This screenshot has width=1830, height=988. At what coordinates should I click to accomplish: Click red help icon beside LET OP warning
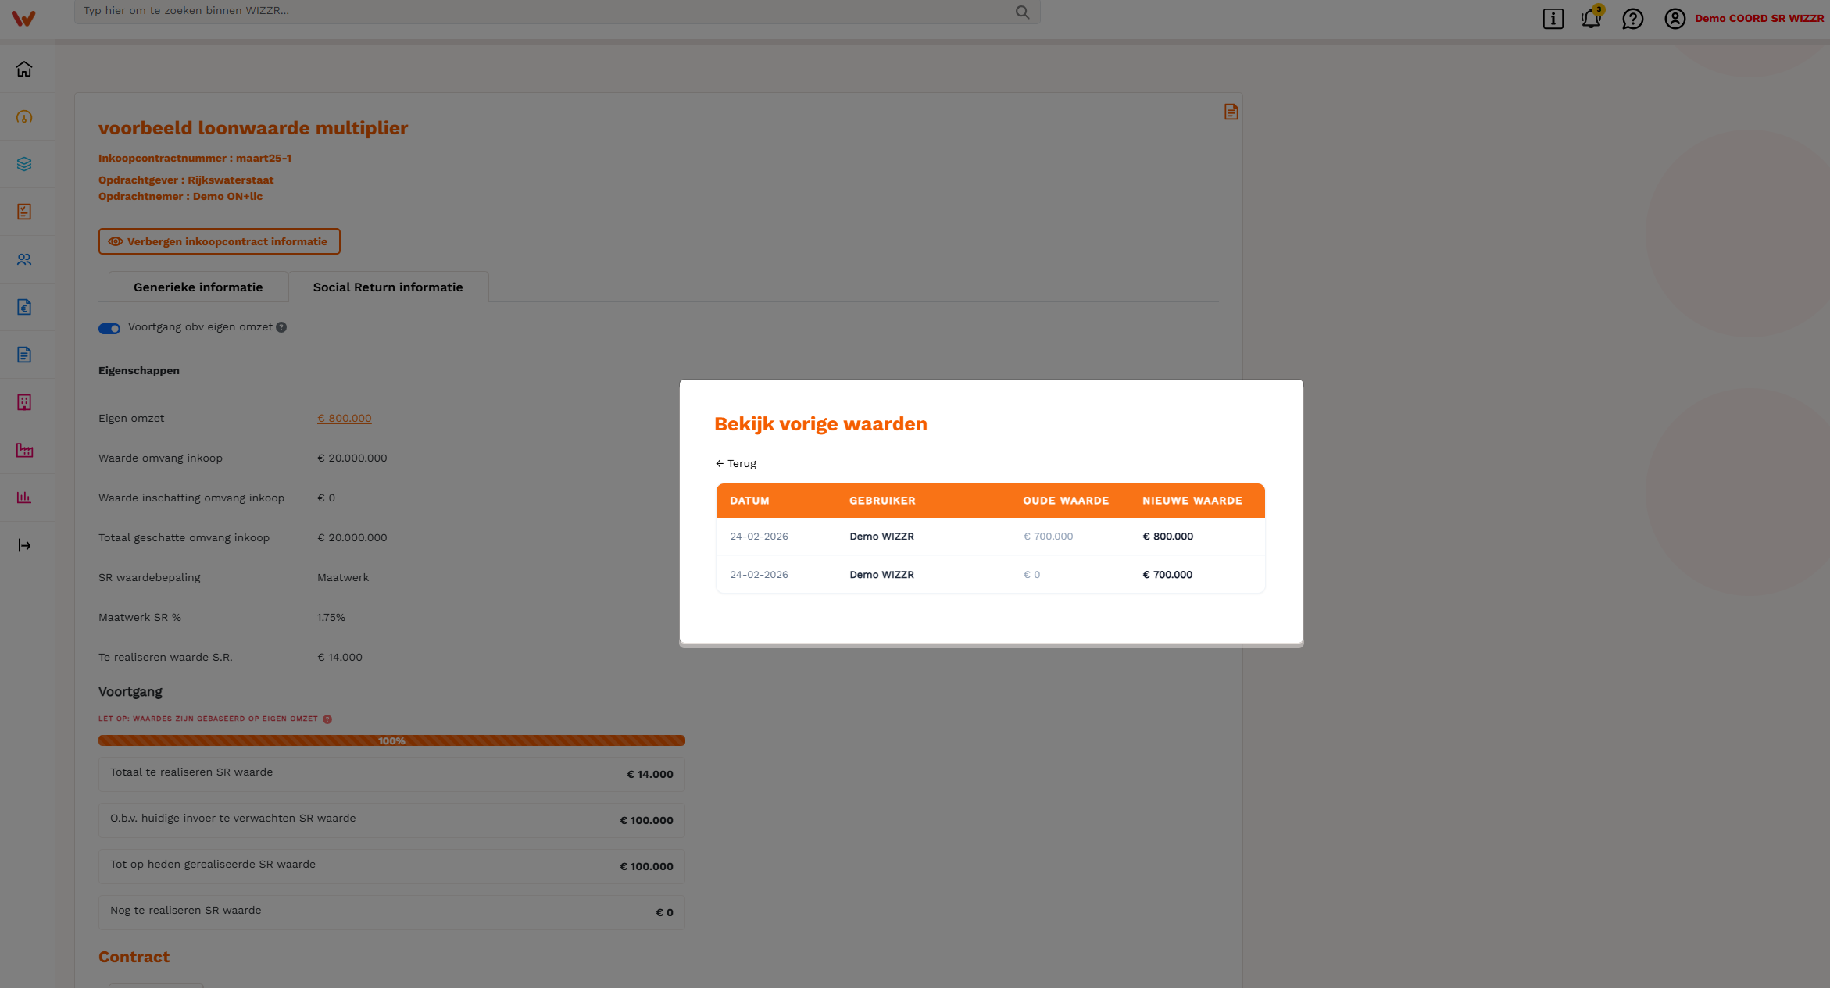pos(327,719)
